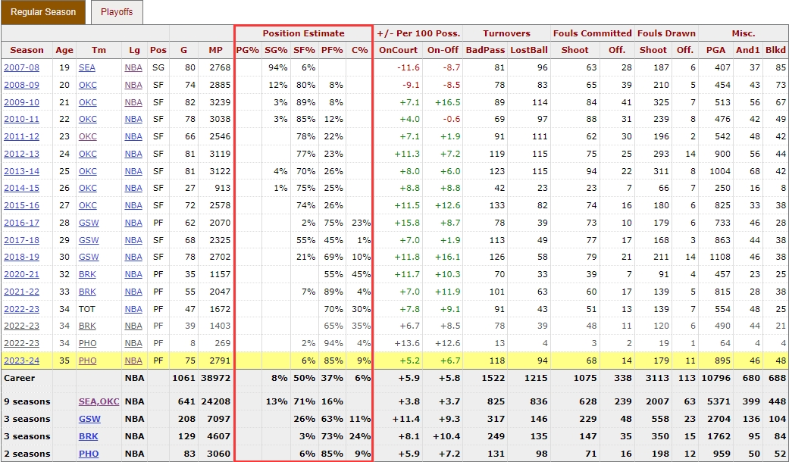Open the 2016-17 season link
Screen dimensions: 789x462
click(x=23, y=223)
